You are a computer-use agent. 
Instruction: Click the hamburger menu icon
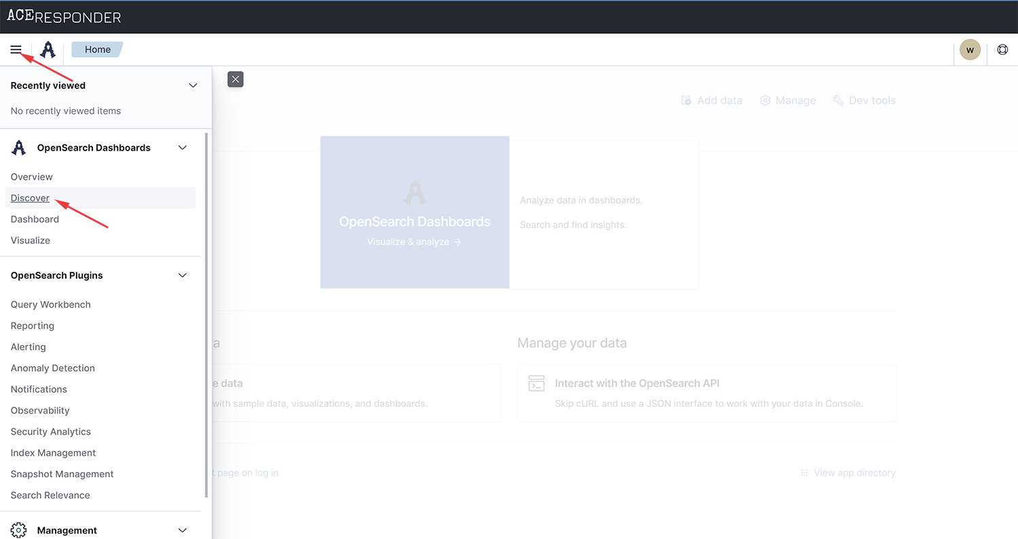tap(16, 49)
